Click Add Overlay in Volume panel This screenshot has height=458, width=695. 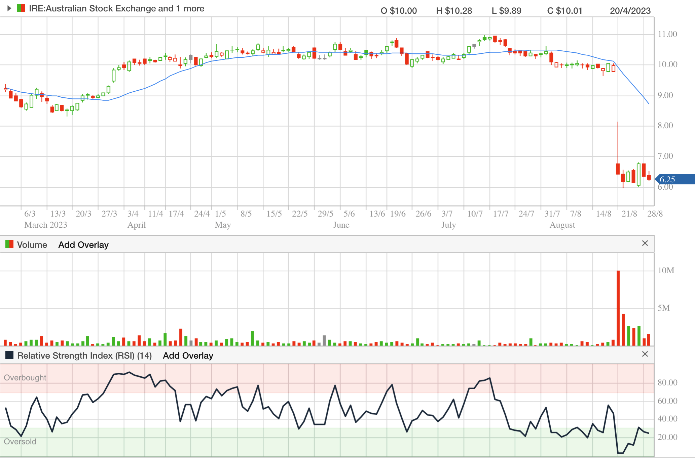[83, 245]
